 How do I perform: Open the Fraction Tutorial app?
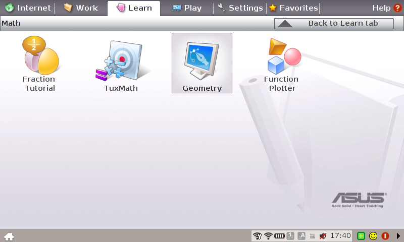(40, 64)
